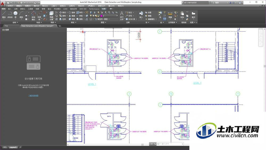Click the Rotate (旋转) tool
Viewport: 266px width, 150px height.
coord(72,12)
